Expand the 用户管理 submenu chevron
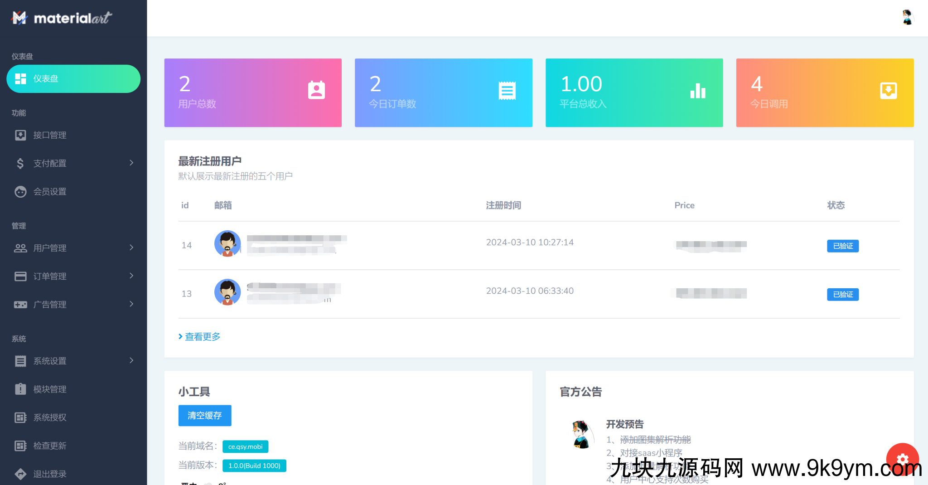Image resolution: width=928 pixels, height=485 pixels. click(x=131, y=247)
